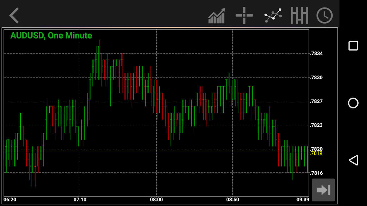
Task: Jump to latest bar with arrow button
Action: 323,190
